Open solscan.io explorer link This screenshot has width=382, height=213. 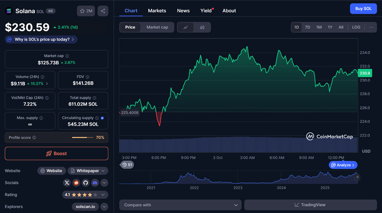coord(85,207)
